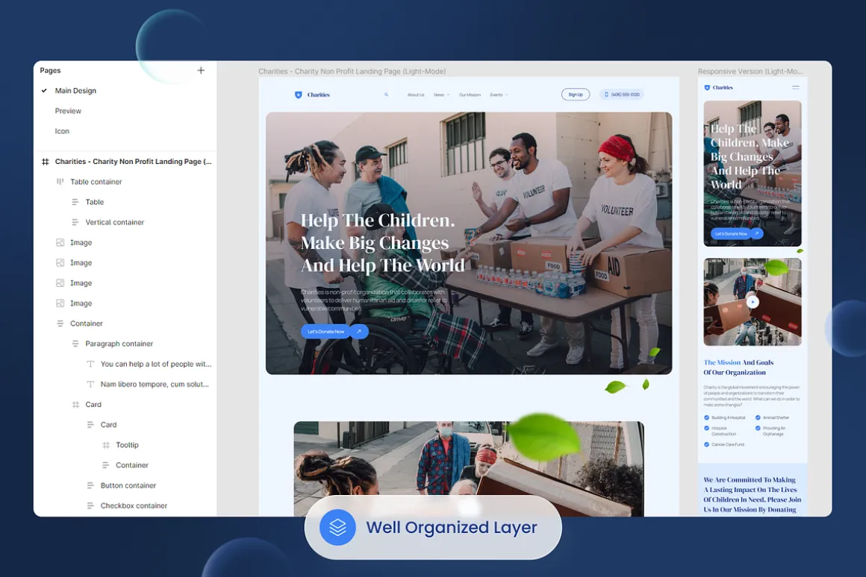
Task: Click arrow icon beside desktop Let's Donate Now
Action: 359,332
